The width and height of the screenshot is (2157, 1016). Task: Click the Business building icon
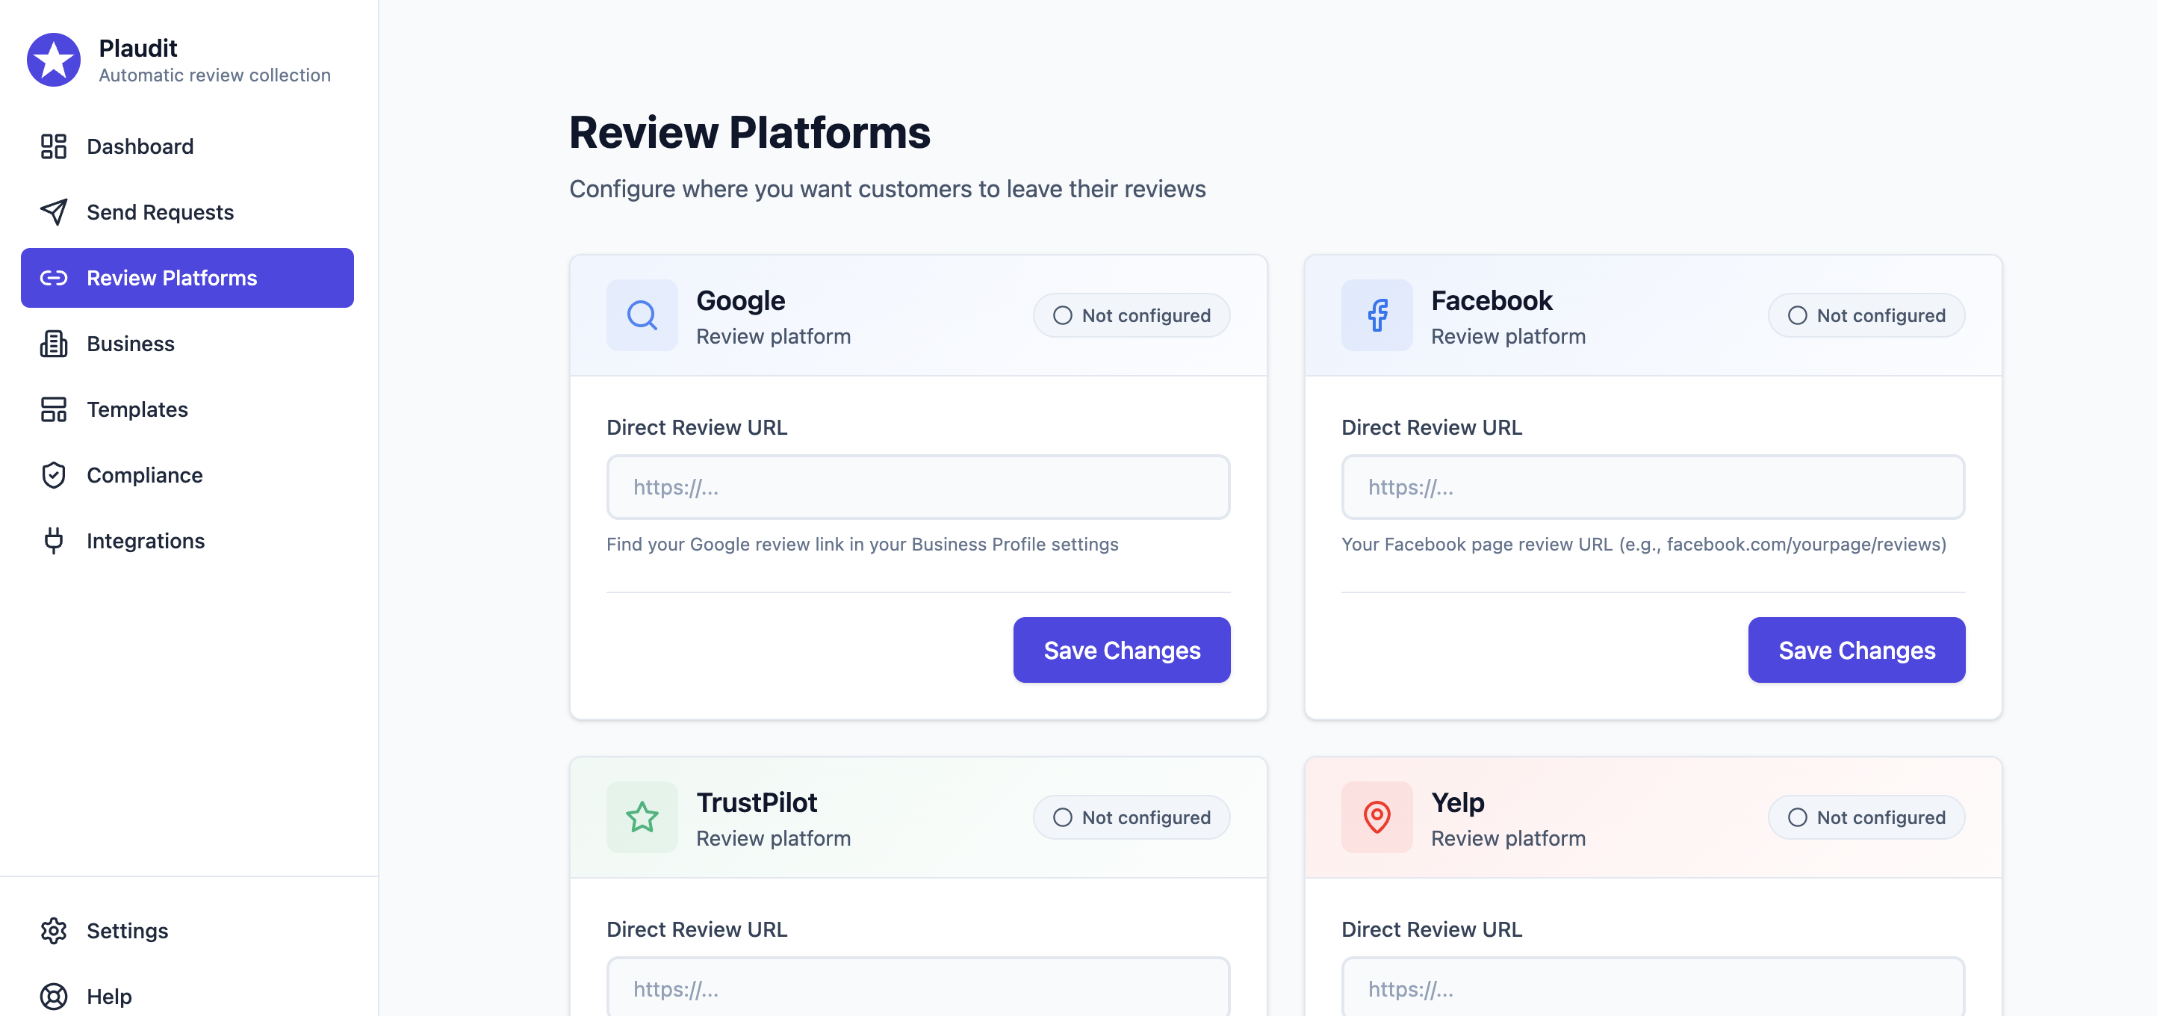(54, 344)
